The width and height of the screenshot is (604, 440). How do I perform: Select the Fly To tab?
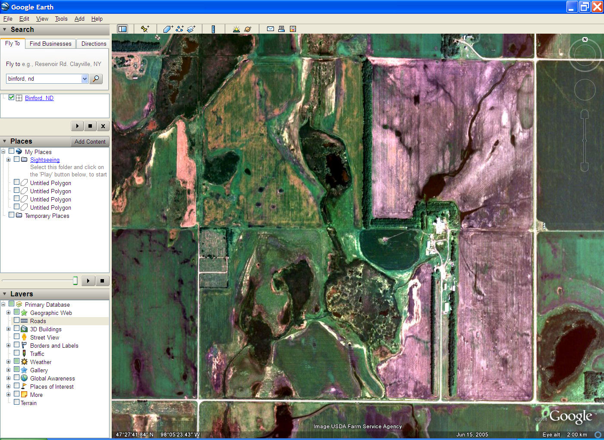click(x=13, y=44)
